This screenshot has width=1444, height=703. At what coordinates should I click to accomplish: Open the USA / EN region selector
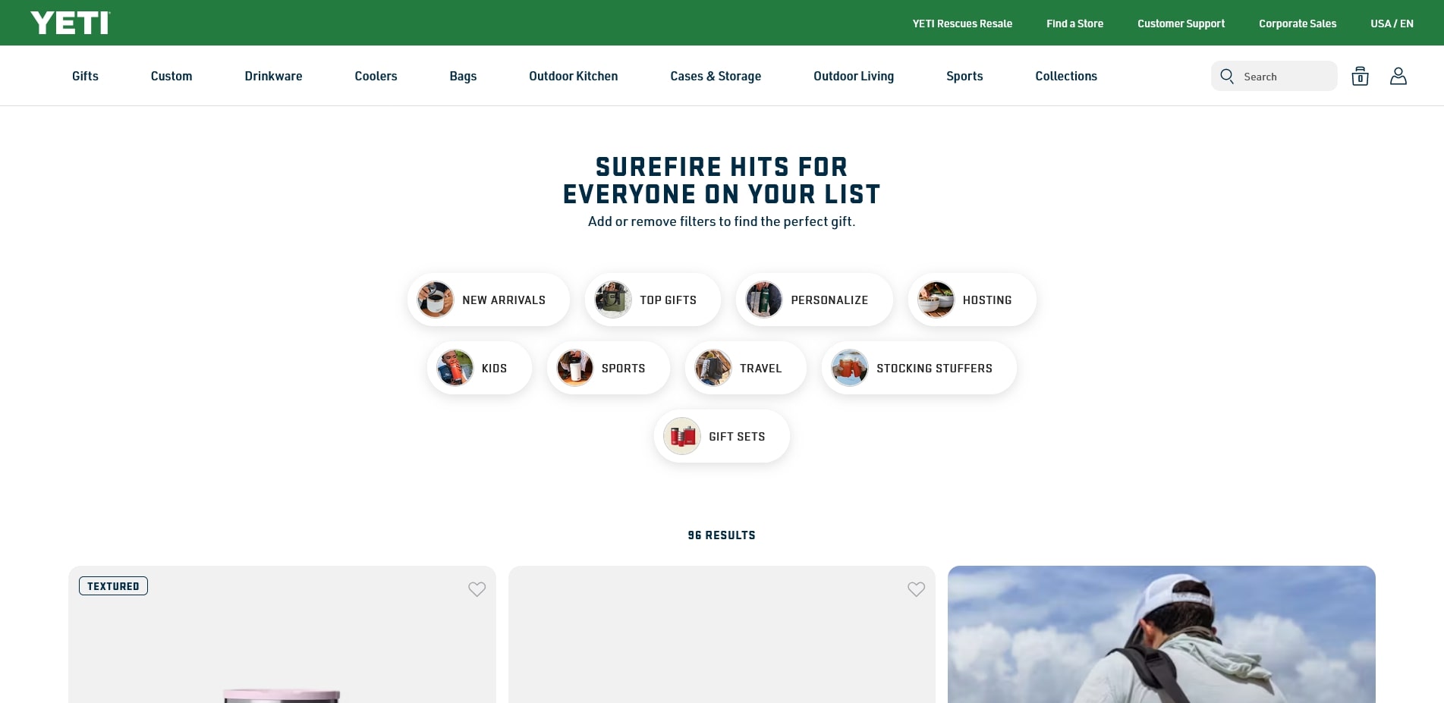point(1391,24)
